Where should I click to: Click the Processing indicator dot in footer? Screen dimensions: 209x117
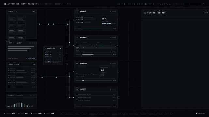[x=196, y=114]
